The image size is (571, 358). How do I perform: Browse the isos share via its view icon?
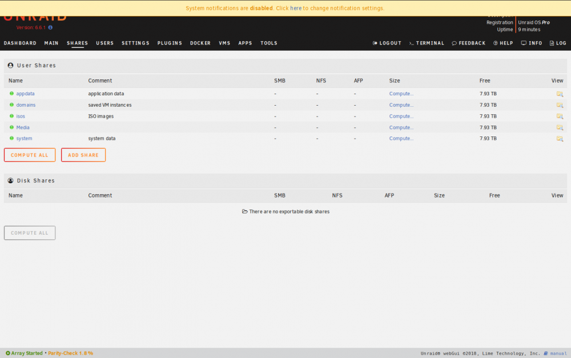pos(560,116)
